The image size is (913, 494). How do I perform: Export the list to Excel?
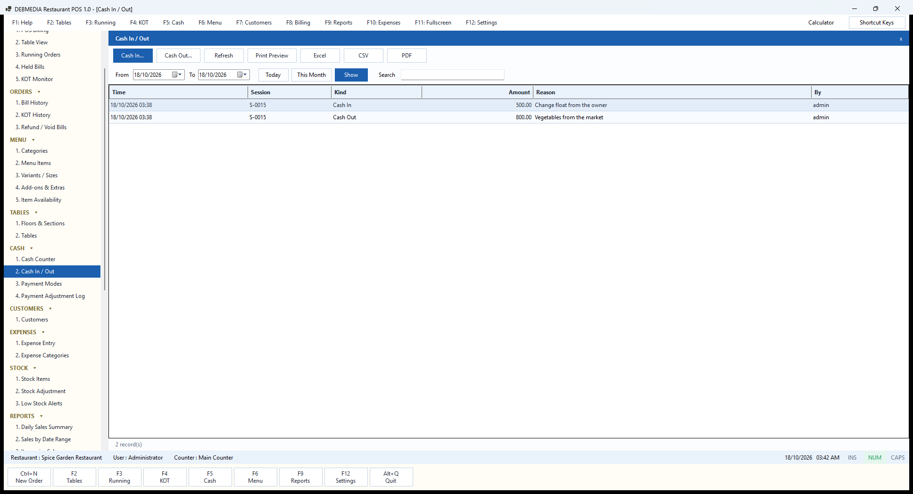pos(320,56)
